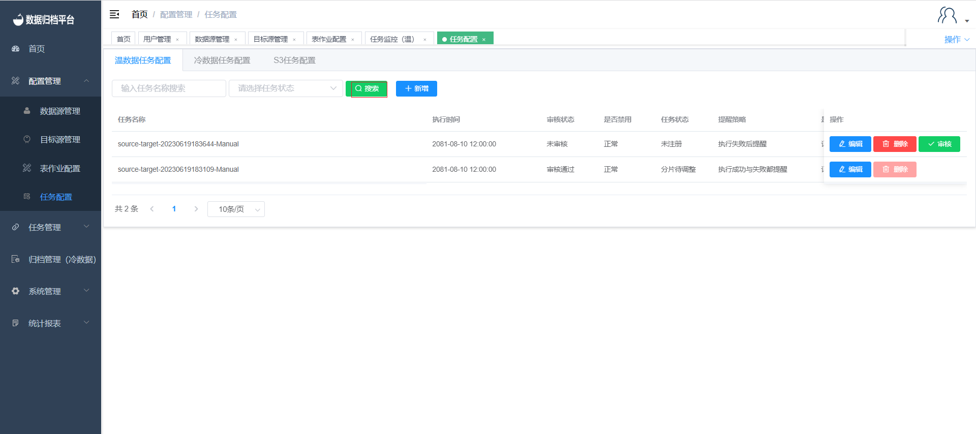Close the active 任务配置 page tab
976x434 pixels.
(484, 40)
